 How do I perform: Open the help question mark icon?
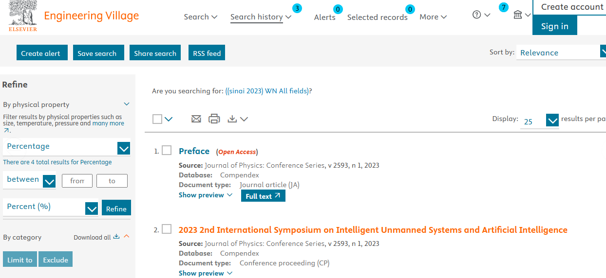coord(477,15)
